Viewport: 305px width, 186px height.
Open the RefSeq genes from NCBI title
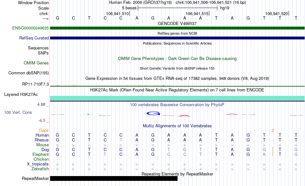click(177, 33)
